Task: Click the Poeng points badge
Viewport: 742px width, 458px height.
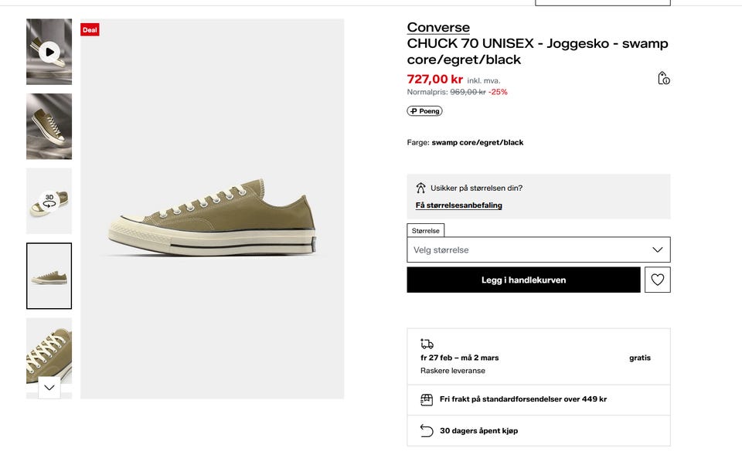Action: (x=424, y=111)
